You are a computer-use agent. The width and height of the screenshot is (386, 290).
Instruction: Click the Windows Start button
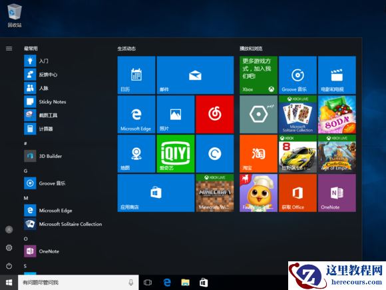point(9,283)
